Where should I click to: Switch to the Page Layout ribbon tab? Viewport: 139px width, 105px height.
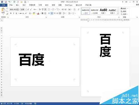point(32,5)
